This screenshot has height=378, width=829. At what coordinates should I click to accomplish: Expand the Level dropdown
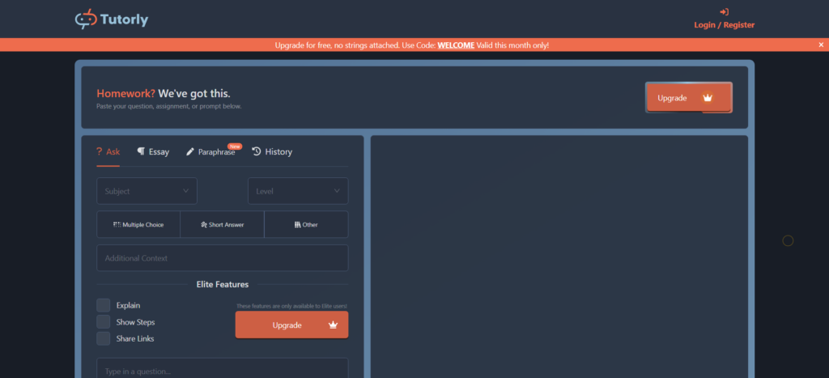click(297, 191)
